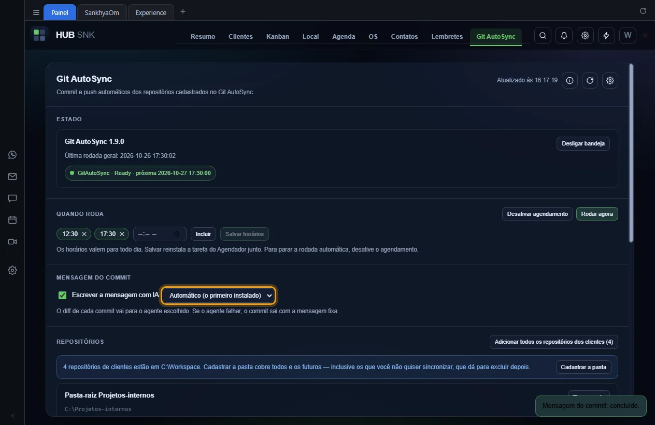Viewport: 655px width, 425px height.
Task: Open Git AutoSync panel settings gear
Action: point(610,80)
